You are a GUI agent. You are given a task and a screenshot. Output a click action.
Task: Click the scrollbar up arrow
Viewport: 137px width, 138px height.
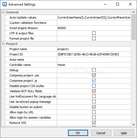[x=133, y=12]
